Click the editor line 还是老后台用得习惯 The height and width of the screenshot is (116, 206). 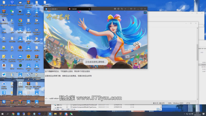click(68, 76)
